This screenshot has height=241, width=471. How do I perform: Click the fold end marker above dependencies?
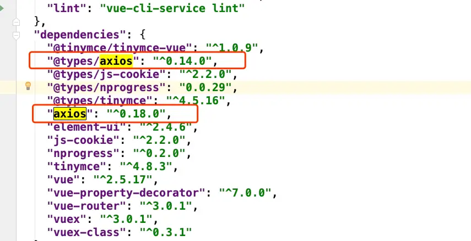click(16, 22)
